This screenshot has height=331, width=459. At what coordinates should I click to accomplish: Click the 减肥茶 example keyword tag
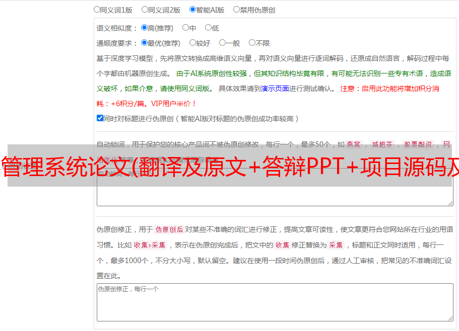click(382, 144)
